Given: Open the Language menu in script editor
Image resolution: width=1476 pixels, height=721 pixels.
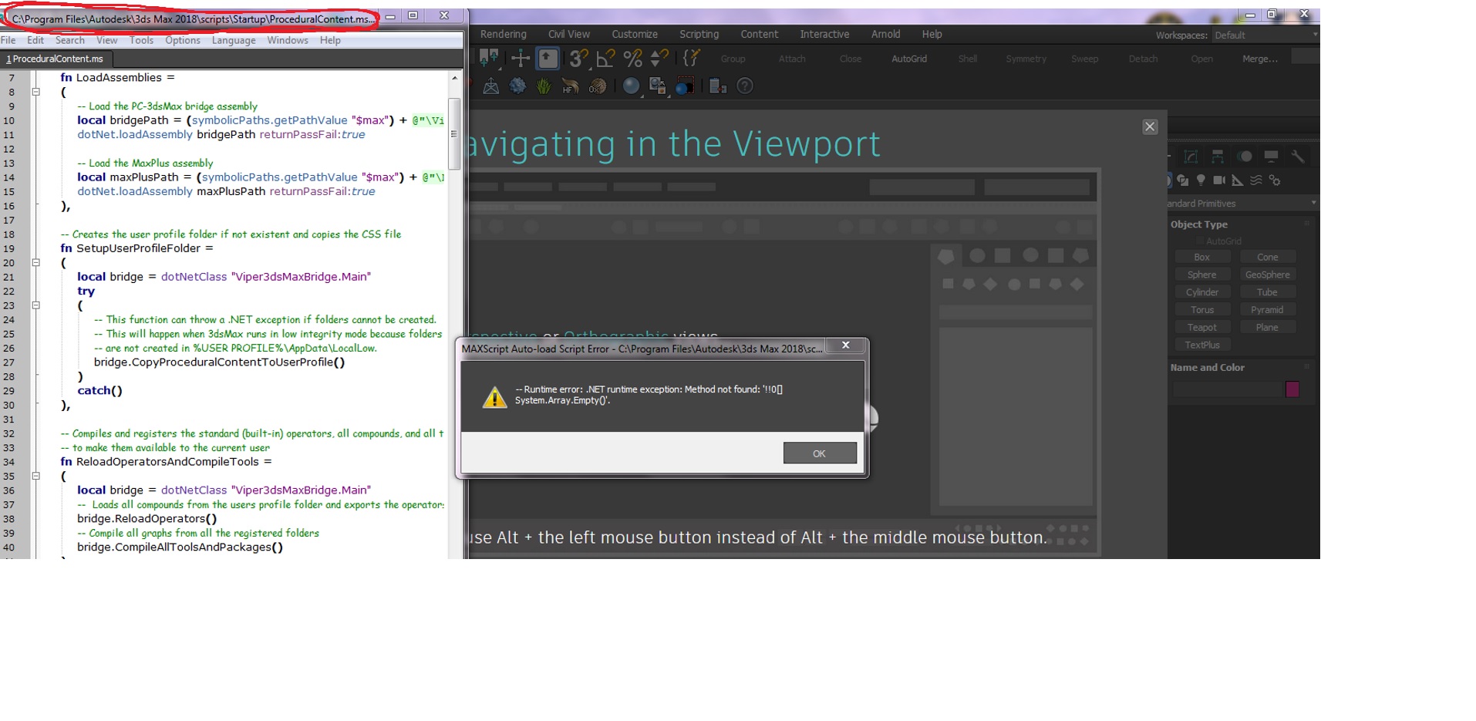Looking at the screenshot, I should pos(234,40).
